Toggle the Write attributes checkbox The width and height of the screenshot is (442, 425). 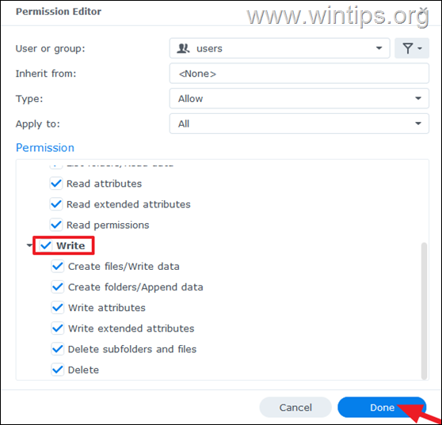pos(58,308)
